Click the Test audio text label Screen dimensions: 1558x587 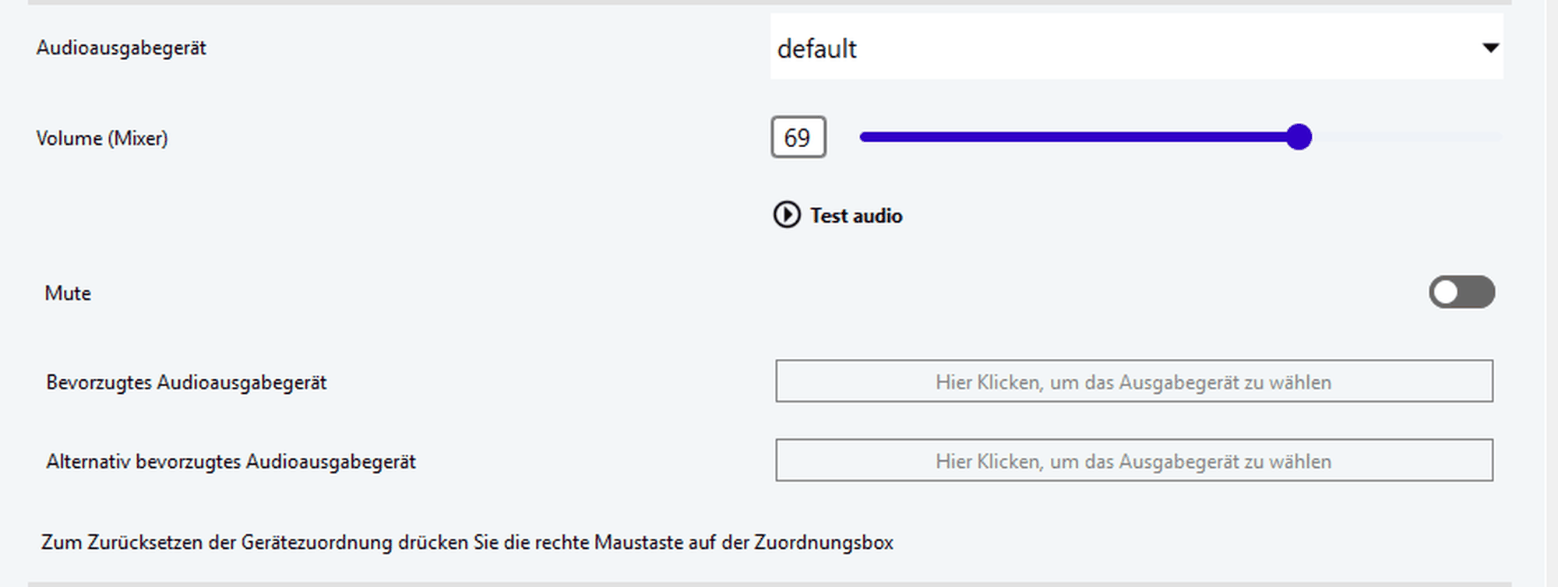coord(855,216)
